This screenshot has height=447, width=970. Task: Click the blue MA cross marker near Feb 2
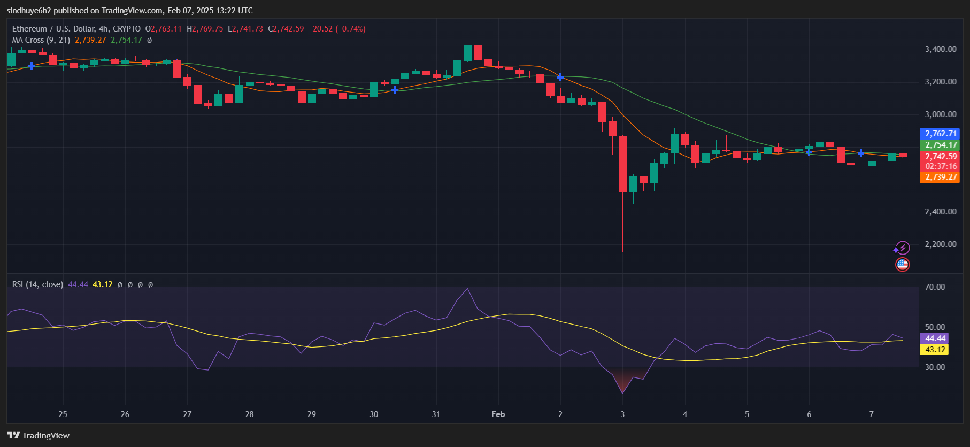(560, 78)
